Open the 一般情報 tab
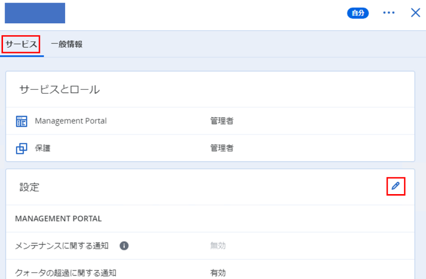426x279 pixels. click(67, 44)
